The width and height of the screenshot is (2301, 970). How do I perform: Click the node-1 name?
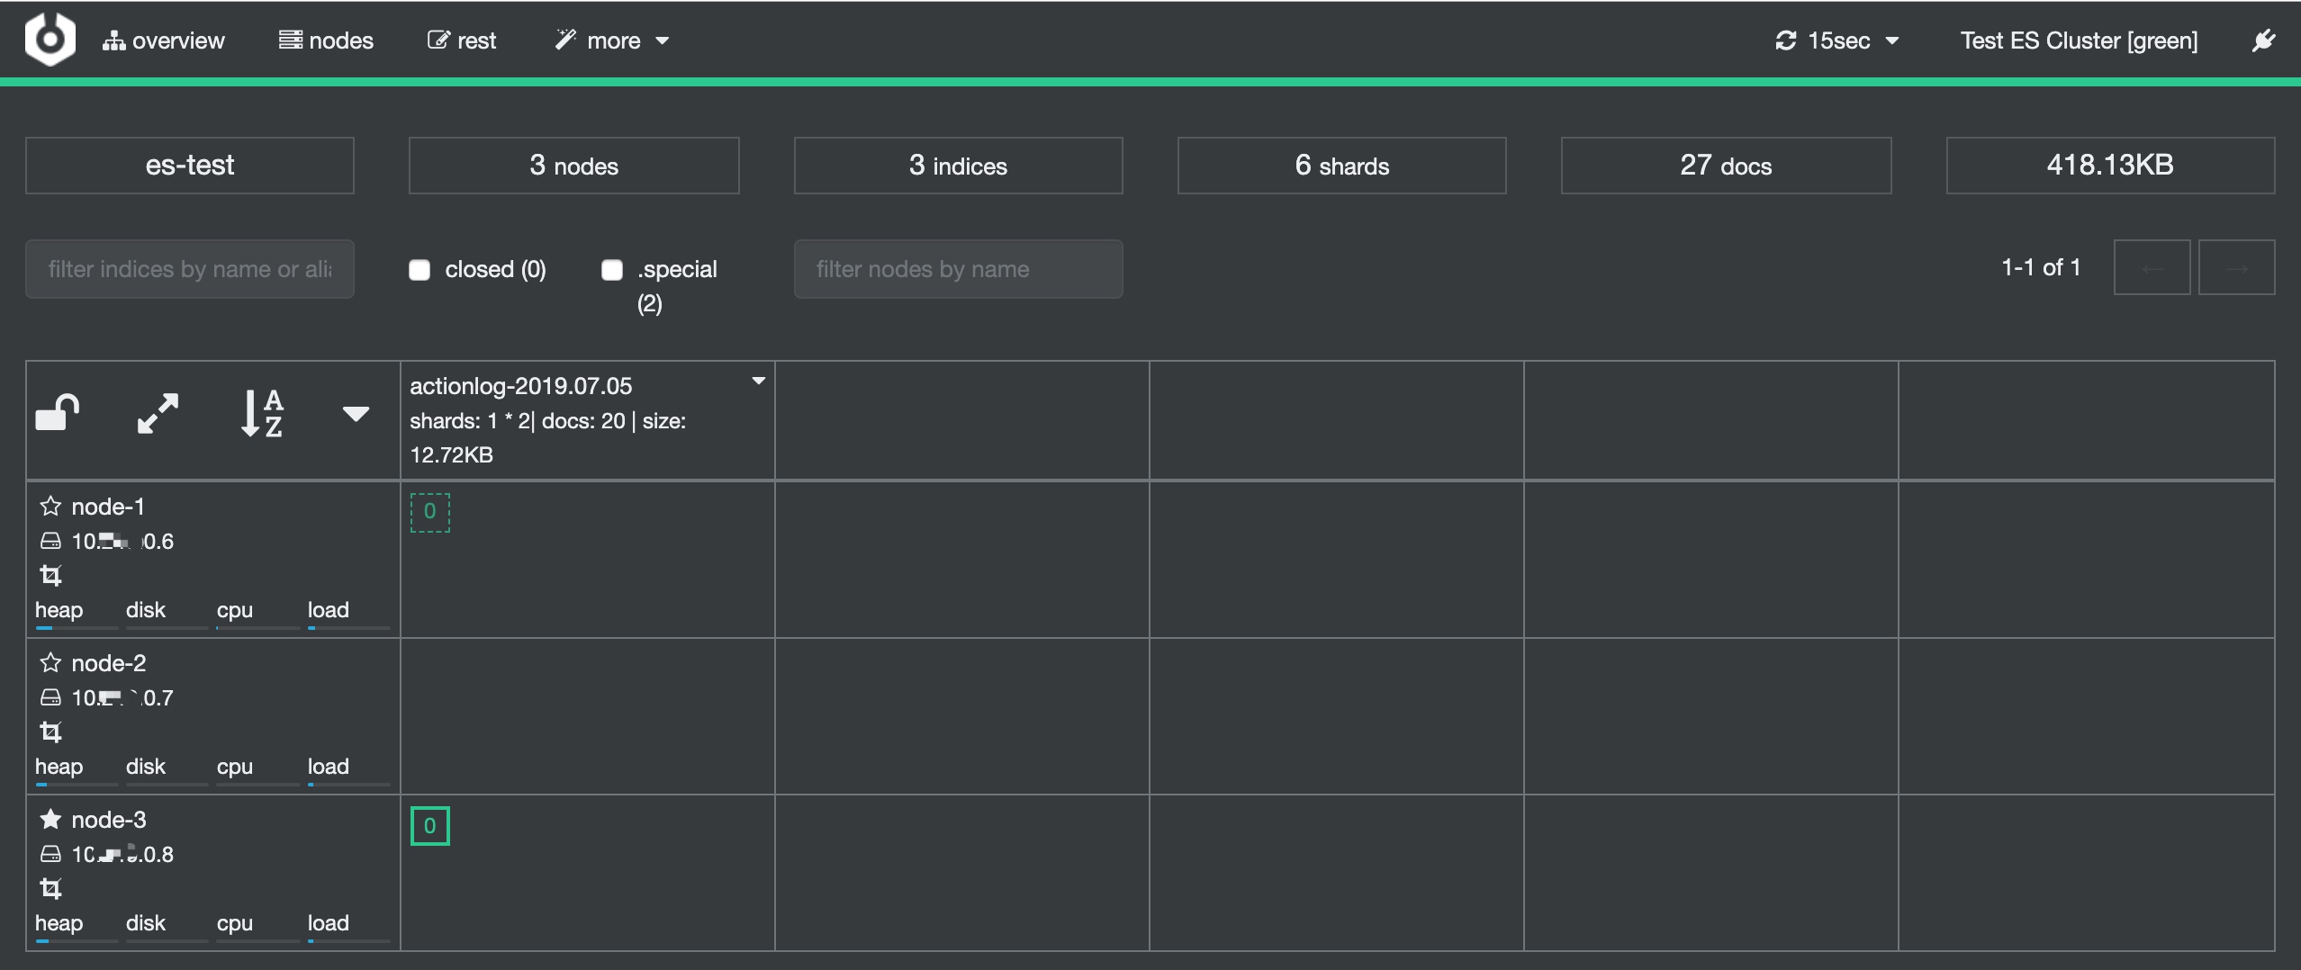coord(108,507)
